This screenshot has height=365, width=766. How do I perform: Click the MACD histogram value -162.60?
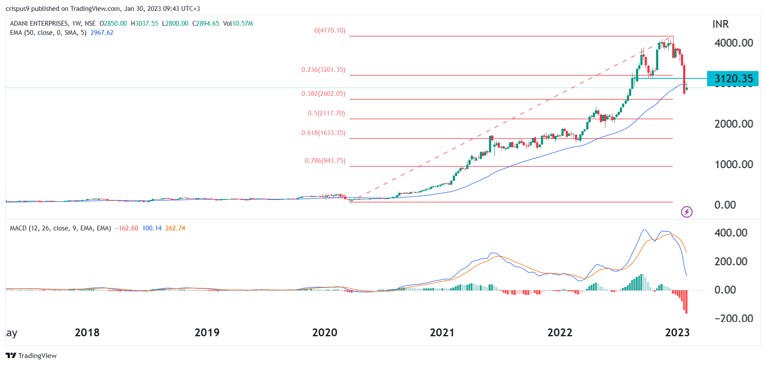coord(127,228)
